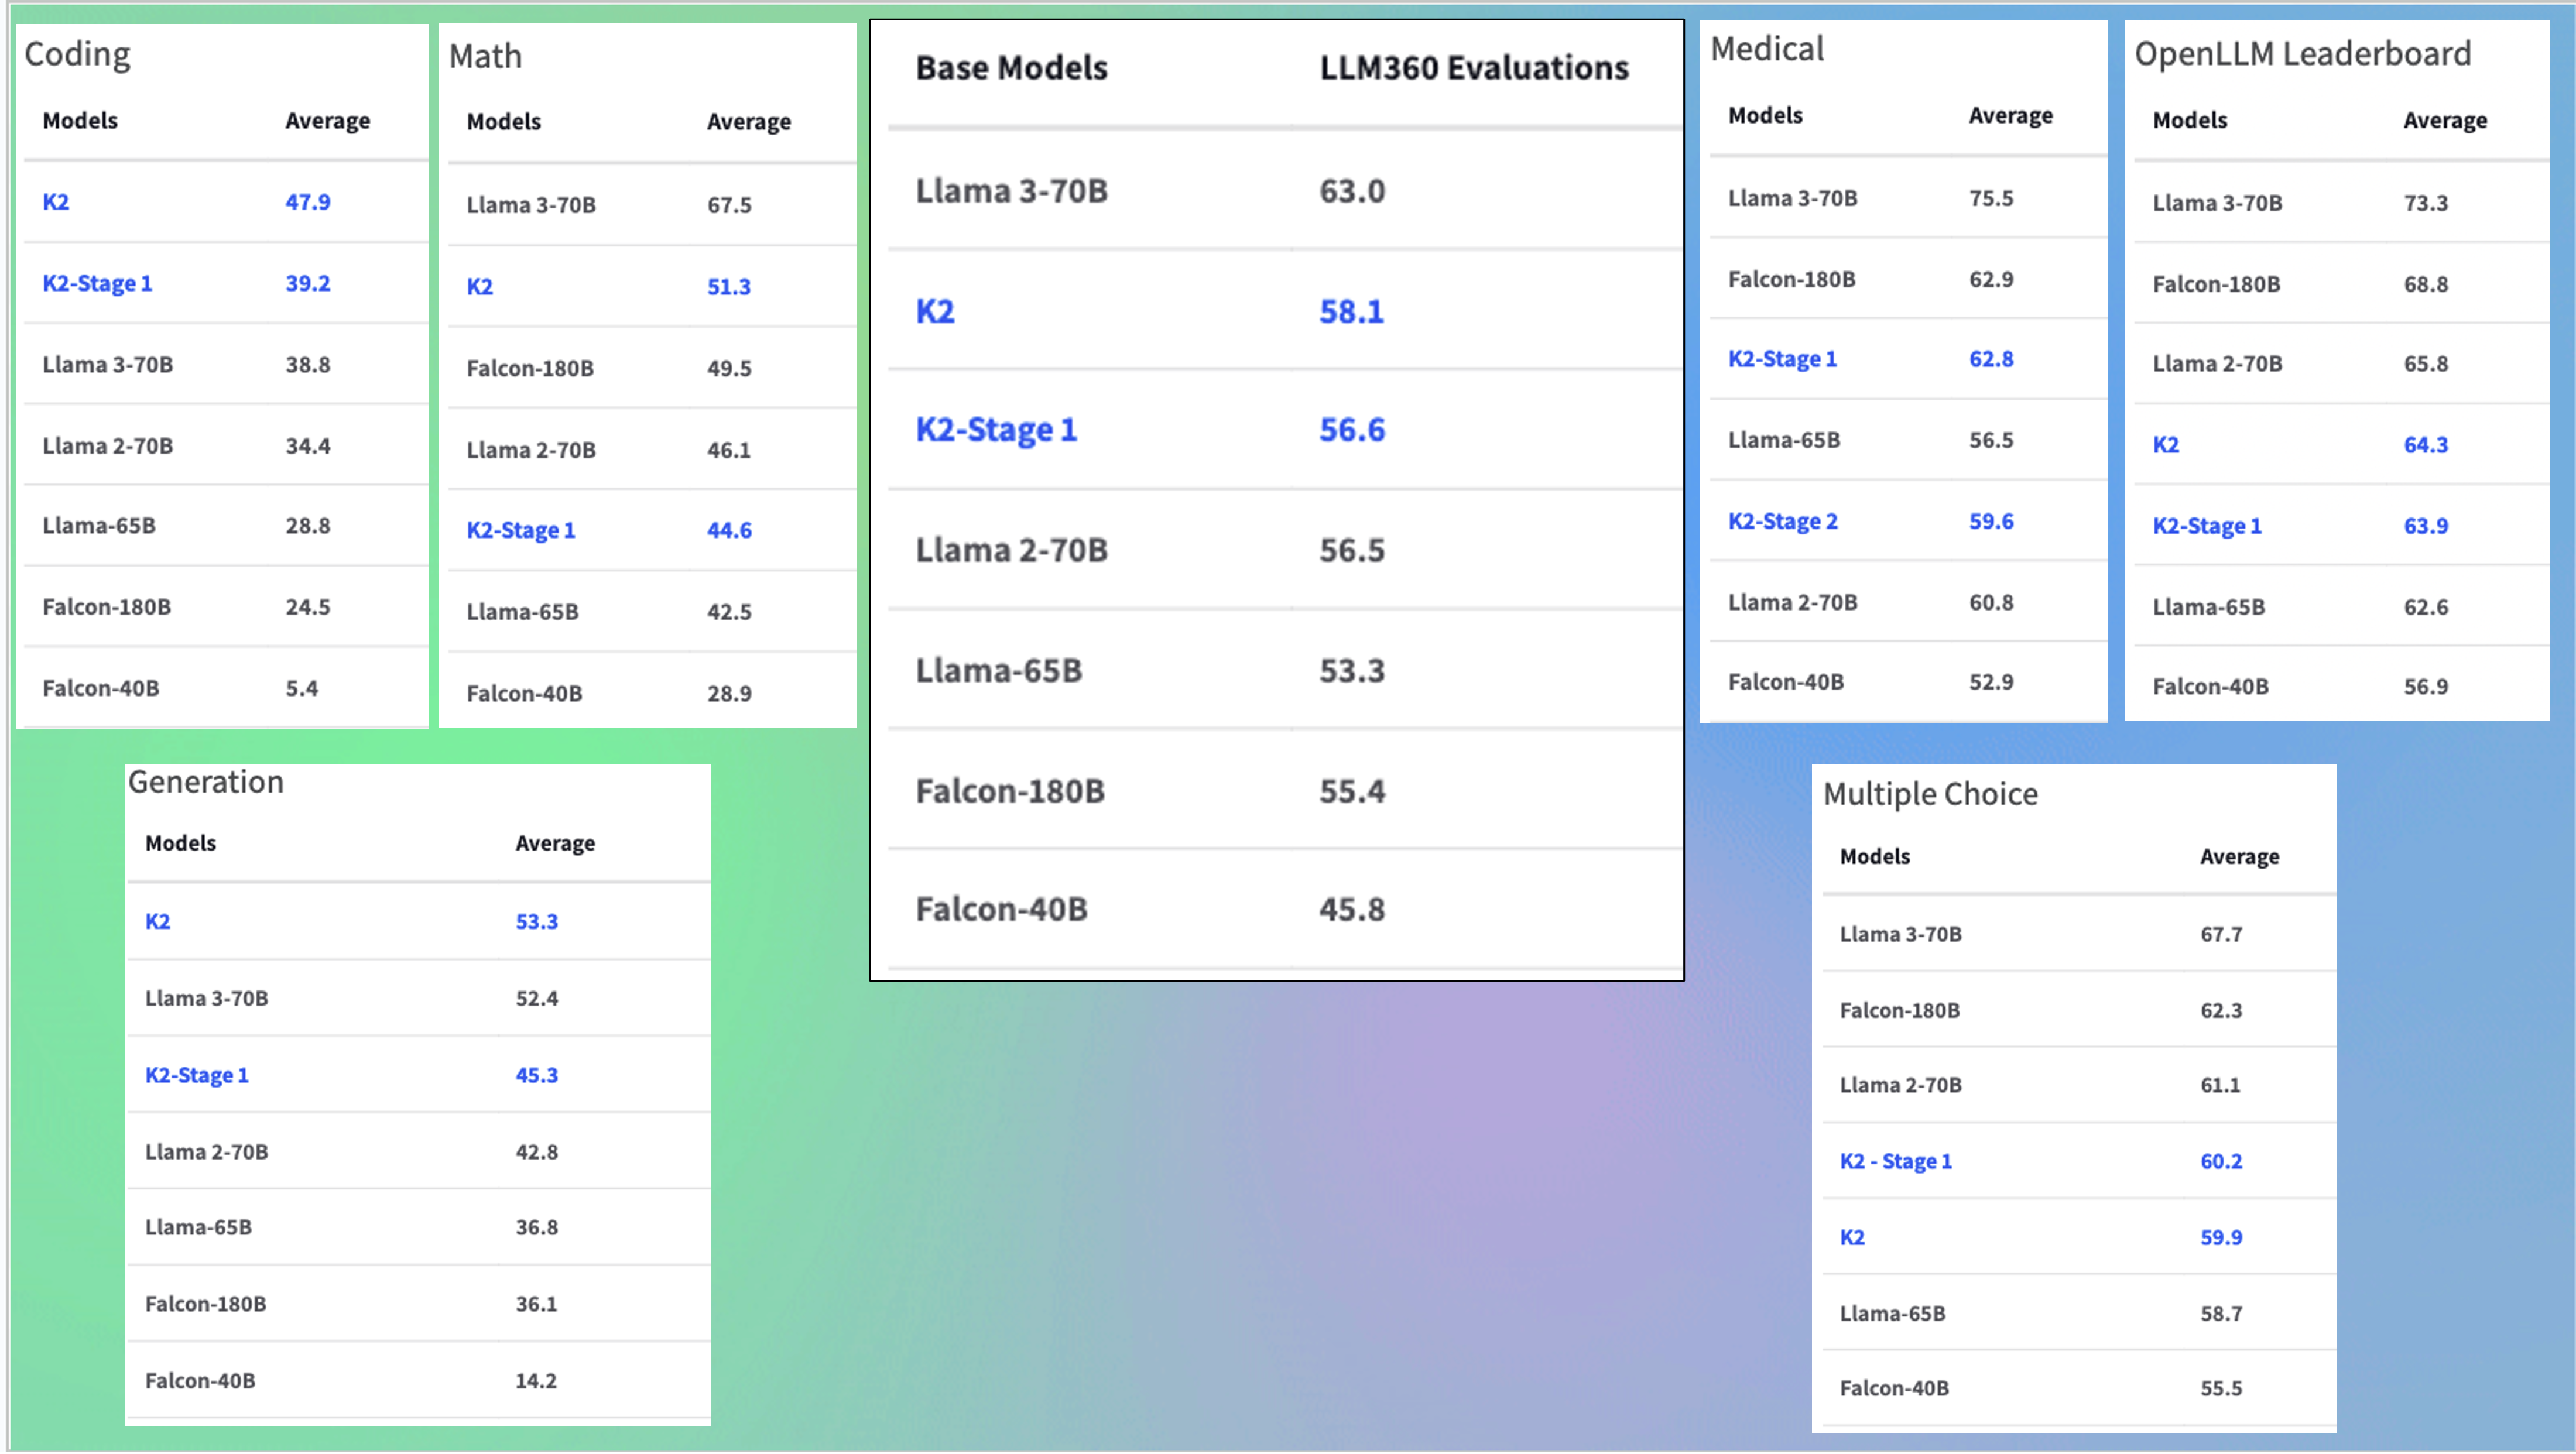Click Llama-65B in the Coding table
2576x1454 pixels.
(x=99, y=525)
